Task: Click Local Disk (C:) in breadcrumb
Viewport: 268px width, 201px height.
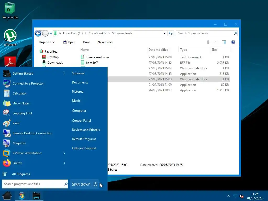Action: [73, 33]
